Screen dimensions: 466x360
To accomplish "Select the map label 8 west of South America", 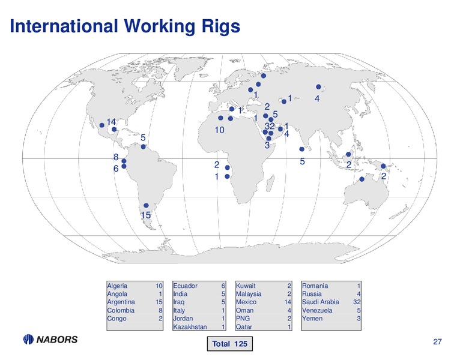I will (116, 157).
